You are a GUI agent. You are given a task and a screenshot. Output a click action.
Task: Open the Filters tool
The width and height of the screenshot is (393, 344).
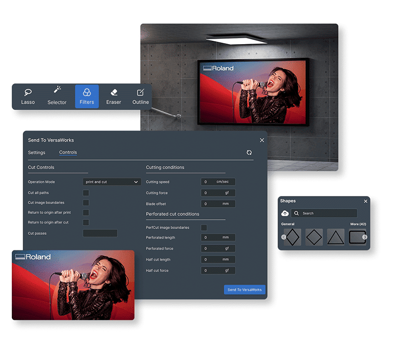[x=87, y=96]
